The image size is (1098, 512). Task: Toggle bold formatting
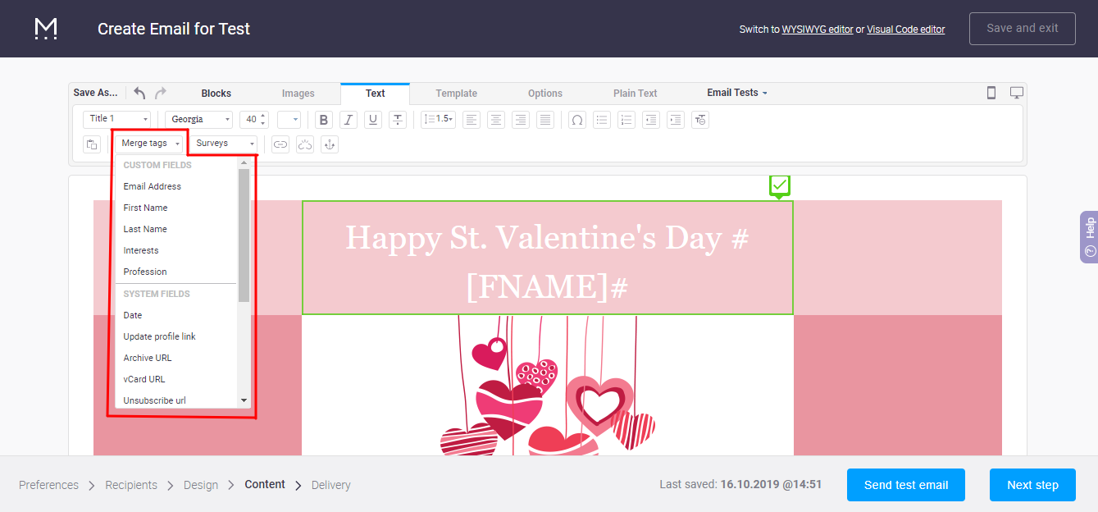pyautogui.click(x=324, y=120)
